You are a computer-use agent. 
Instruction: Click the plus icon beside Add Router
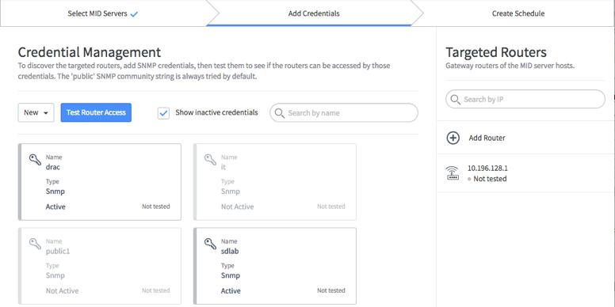coord(453,138)
